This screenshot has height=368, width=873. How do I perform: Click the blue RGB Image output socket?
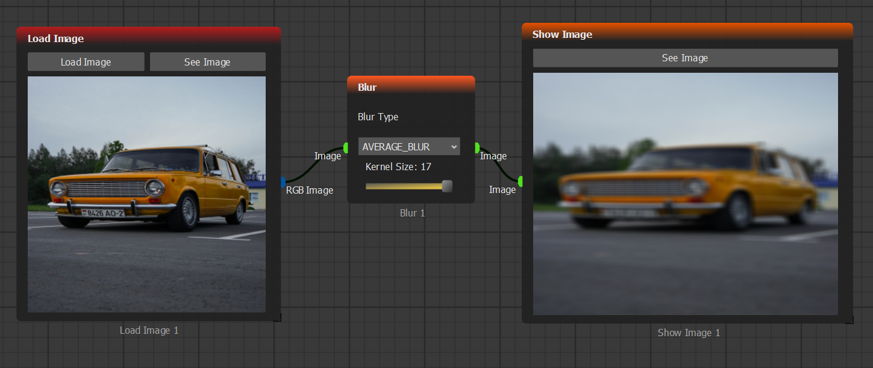[283, 182]
